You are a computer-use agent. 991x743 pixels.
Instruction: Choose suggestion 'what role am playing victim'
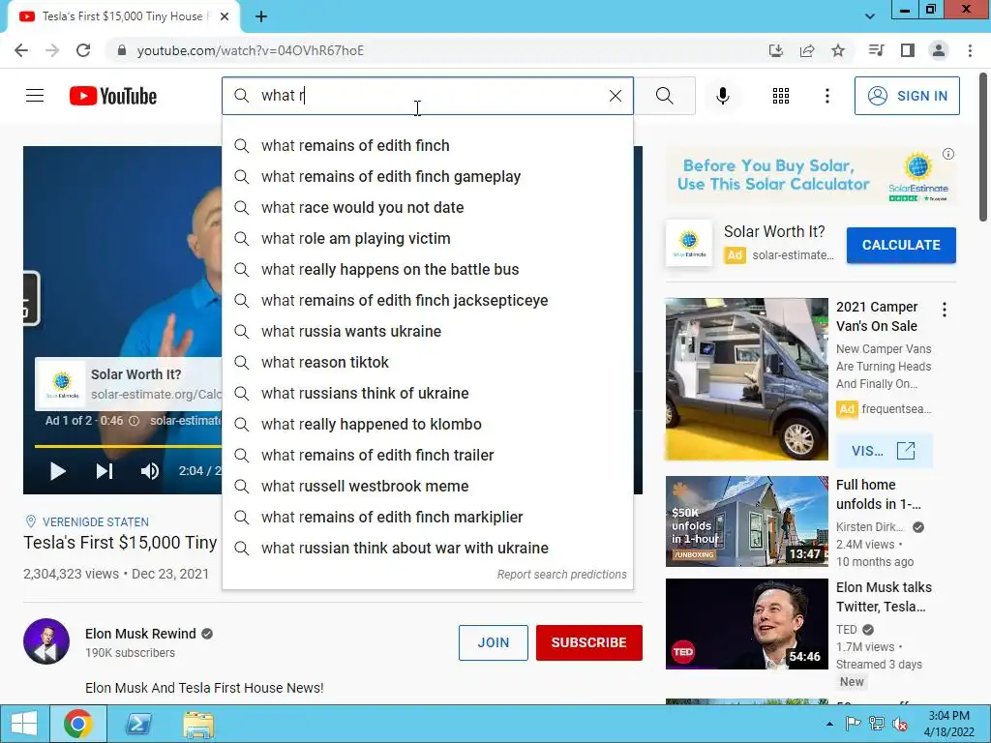[x=427, y=238]
